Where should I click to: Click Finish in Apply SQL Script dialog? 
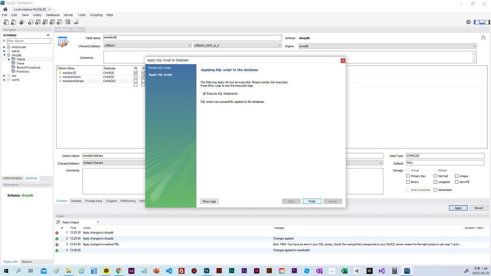pyautogui.click(x=312, y=201)
